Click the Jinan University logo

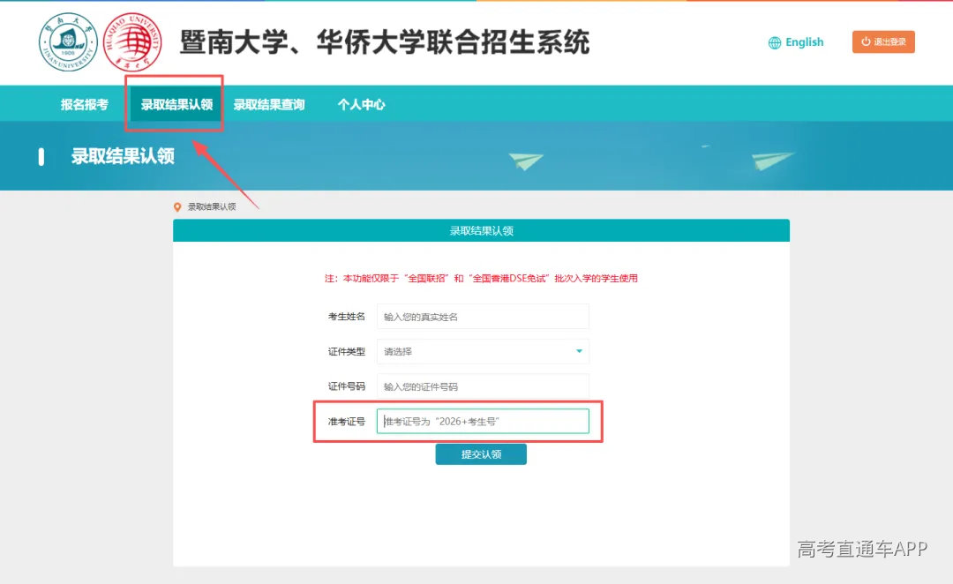coord(68,42)
